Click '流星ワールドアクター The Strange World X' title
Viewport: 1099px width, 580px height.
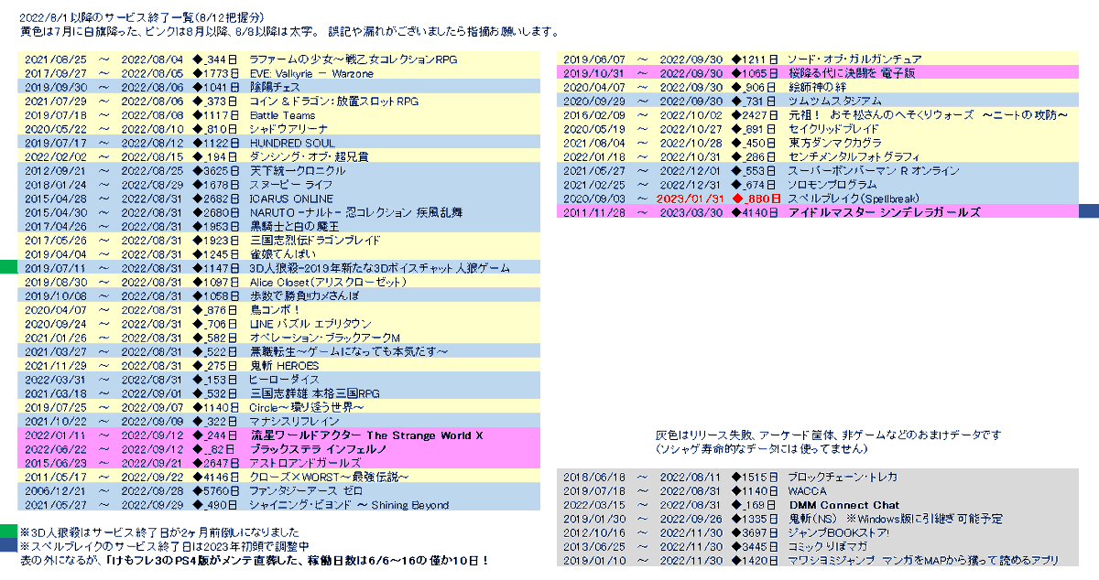click(x=366, y=435)
